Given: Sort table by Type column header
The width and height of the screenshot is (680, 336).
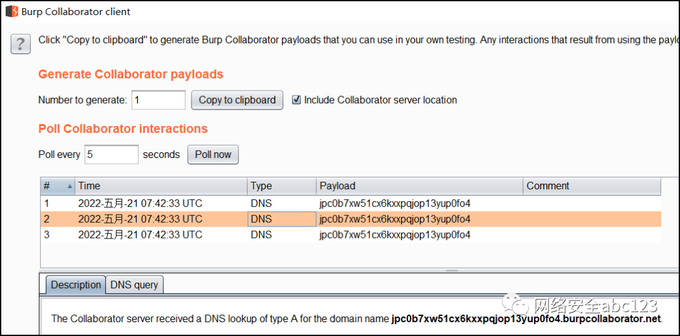Looking at the screenshot, I should 281,186.
